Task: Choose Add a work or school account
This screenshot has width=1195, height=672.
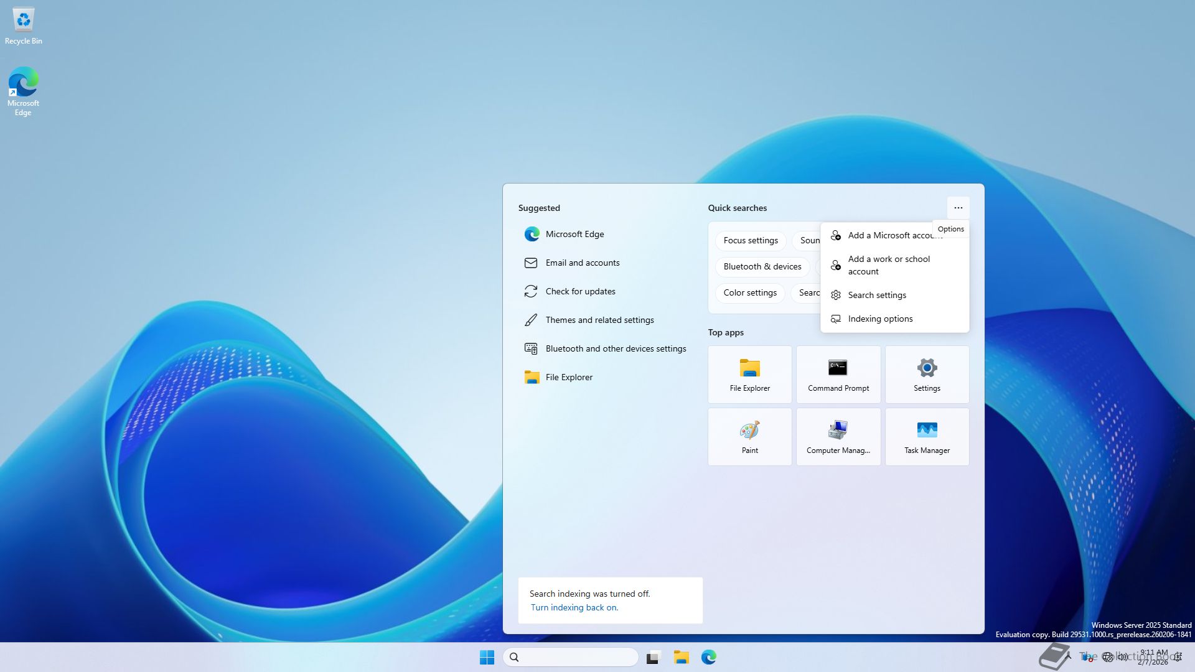Action: click(x=889, y=265)
